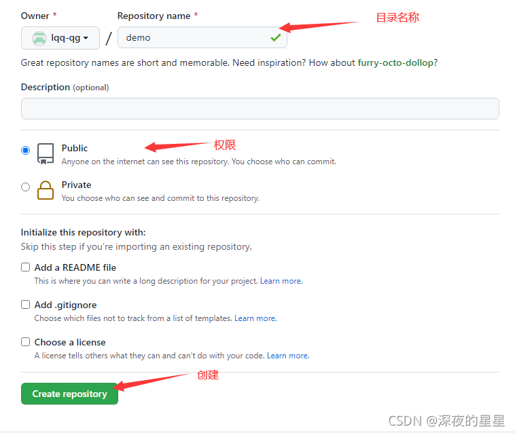Screen dimensions: 515x433
Task: Enable Add .gitignore checkbox
Action: tap(26, 305)
